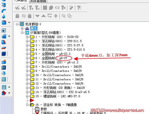Position insert arrow after selected operation
Image resolution: width=149 pixels, height=114 pixels.
tap(50, 16)
